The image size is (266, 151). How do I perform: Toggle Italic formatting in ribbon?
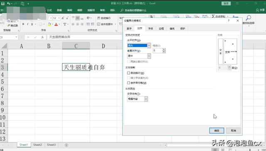27,24
